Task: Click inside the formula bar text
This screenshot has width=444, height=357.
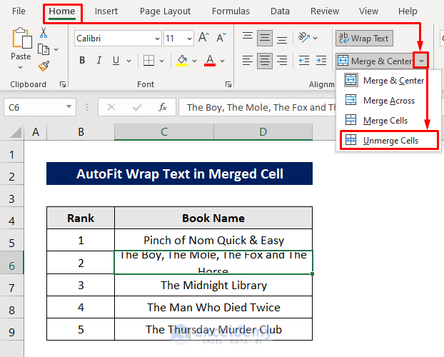Action: click(x=257, y=107)
